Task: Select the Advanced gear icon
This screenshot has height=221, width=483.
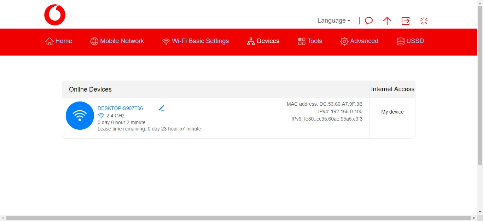Action: coord(344,41)
